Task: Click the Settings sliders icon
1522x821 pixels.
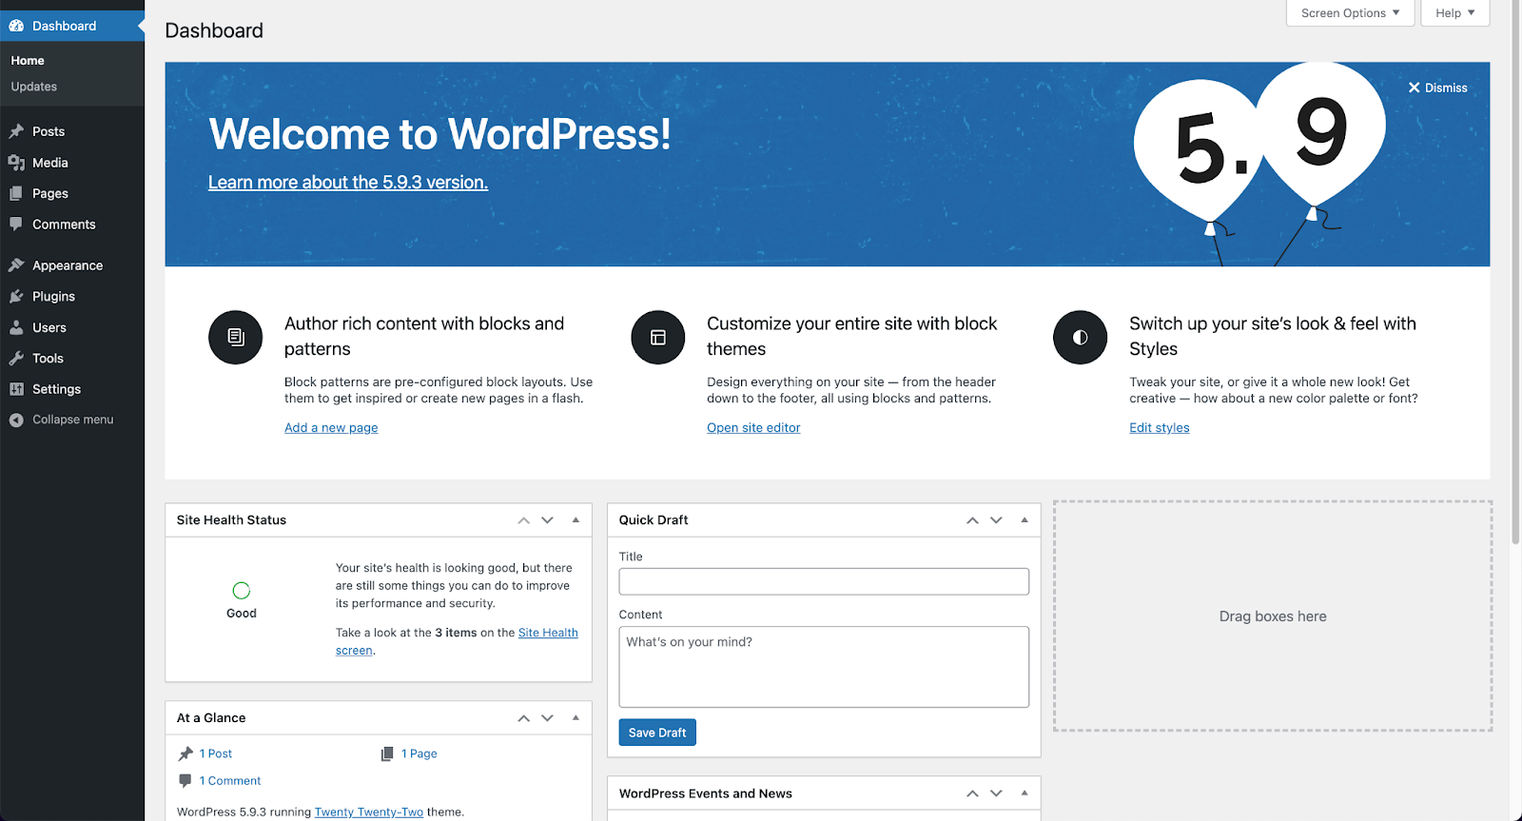Action: coord(16,389)
